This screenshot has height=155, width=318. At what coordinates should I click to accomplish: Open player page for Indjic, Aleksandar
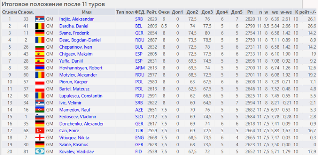(76, 19)
